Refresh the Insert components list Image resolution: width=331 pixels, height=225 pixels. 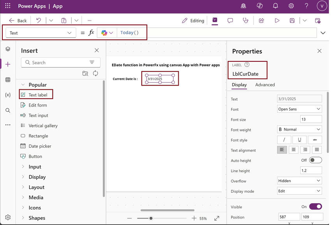point(95,73)
